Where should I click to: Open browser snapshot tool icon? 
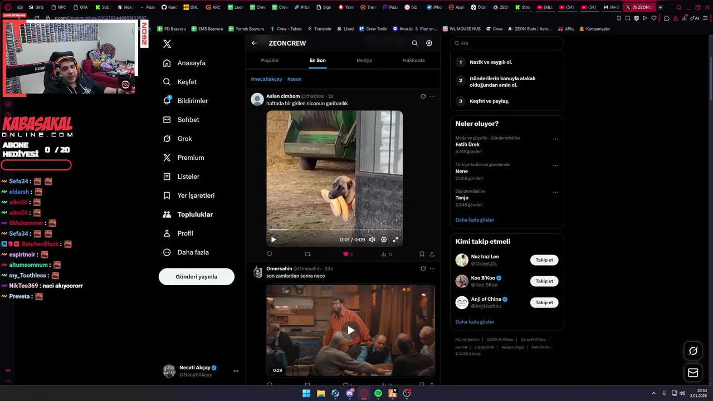(x=628, y=18)
